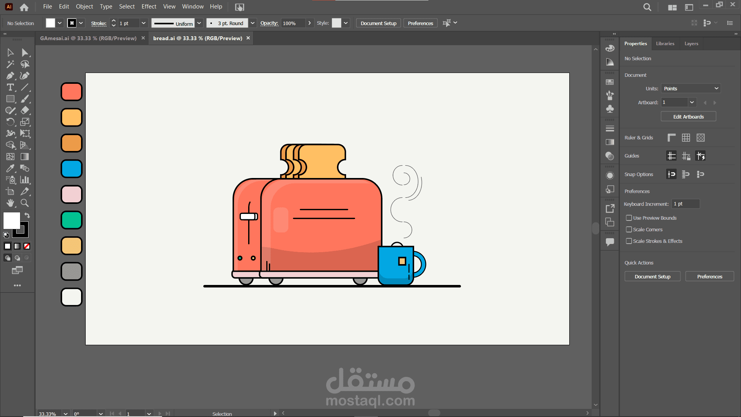
Task: Select the Pen tool
Action: click(x=10, y=76)
